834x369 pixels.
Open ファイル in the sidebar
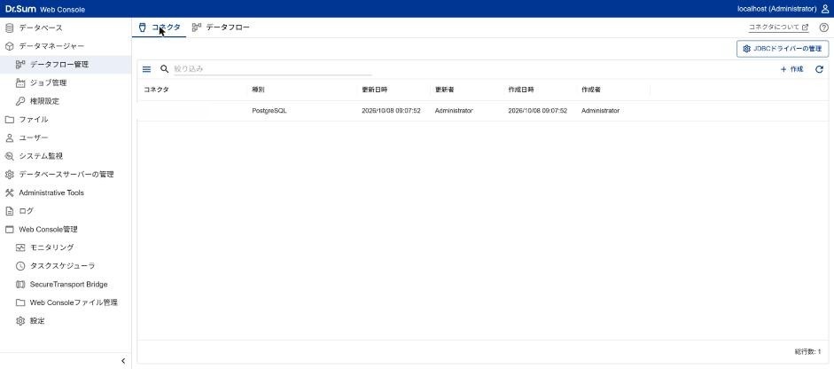(66, 120)
